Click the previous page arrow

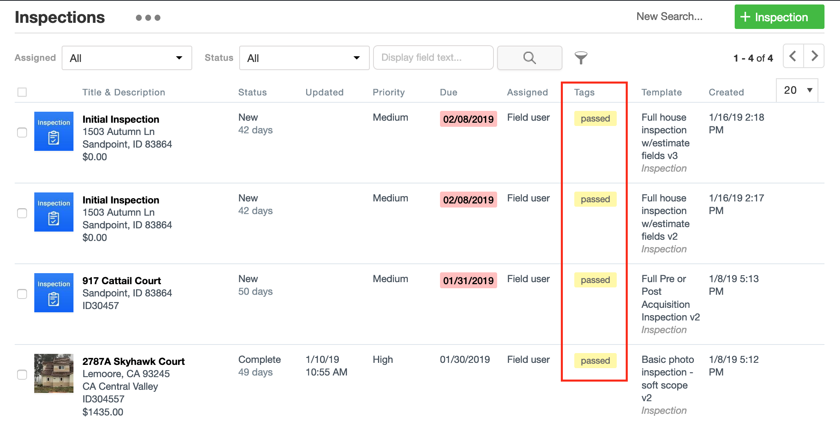point(793,56)
